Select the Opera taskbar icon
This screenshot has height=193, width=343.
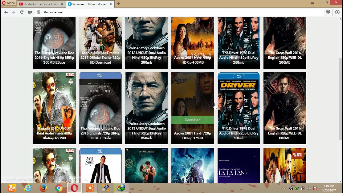tap(74, 188)
